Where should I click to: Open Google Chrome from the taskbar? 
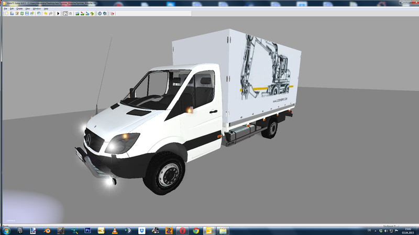[195, 230]
